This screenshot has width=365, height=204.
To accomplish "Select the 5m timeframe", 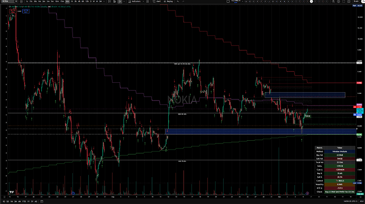I will (x=52, y=1).
